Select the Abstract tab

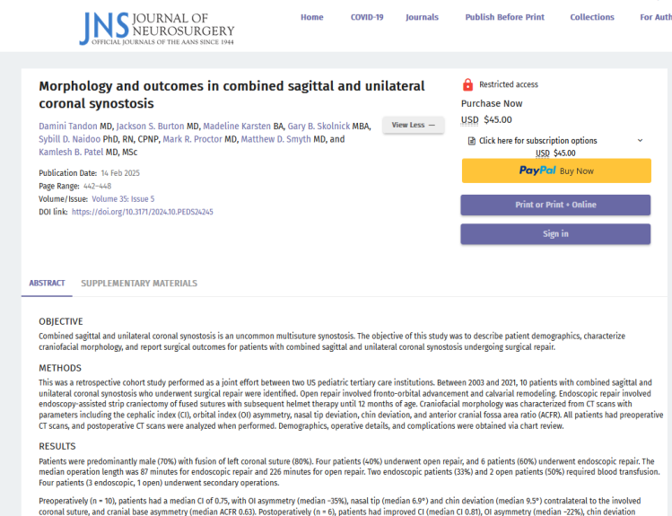pyautogui.click(x=47, y=284)
